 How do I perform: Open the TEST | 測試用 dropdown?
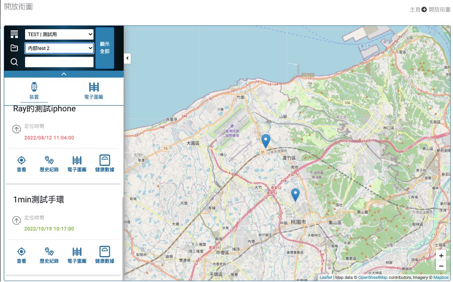click(x=59, y=34)
